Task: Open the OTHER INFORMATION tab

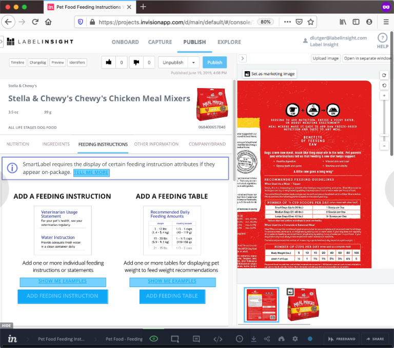Action: point(156,144)
